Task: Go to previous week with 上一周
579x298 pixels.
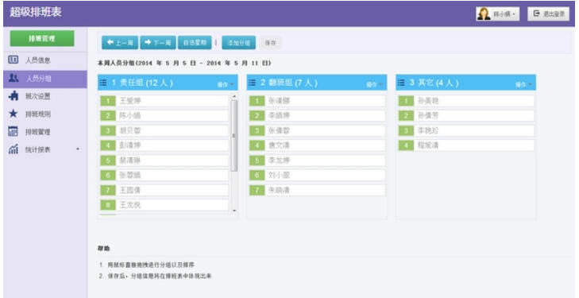Action: [x=120, y=42]
